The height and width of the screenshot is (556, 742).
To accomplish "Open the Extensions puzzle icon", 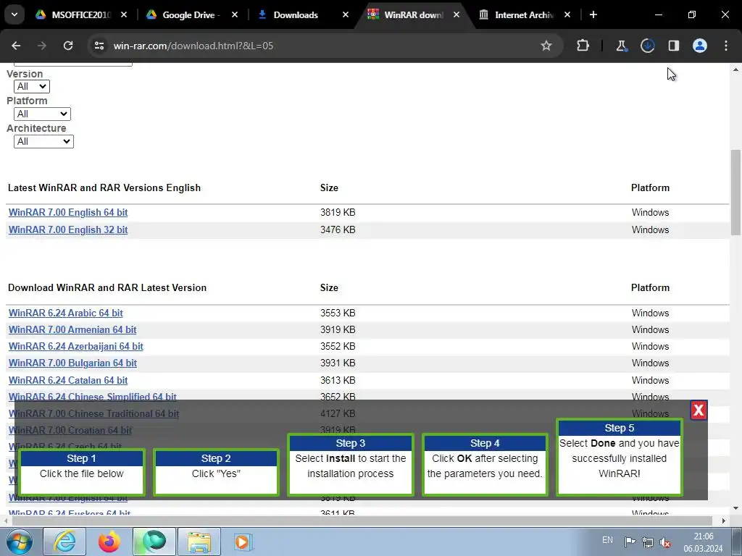I will [583, 46].
